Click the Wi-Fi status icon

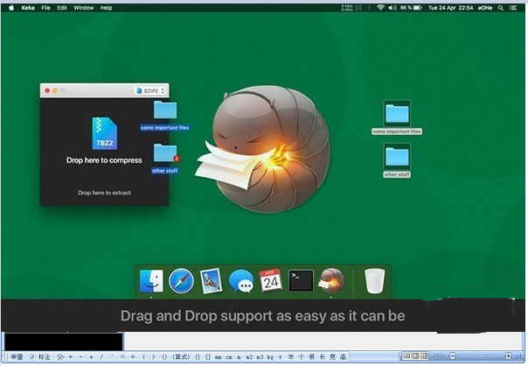point(380,7)
